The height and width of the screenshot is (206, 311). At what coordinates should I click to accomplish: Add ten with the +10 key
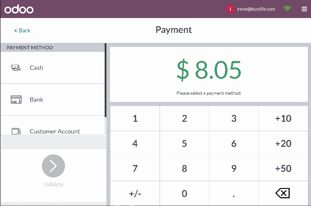coord(283,119)
